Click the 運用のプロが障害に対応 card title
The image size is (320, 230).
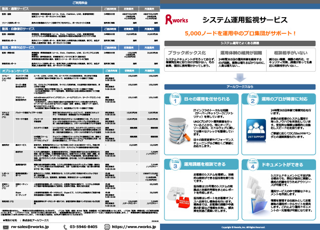(285, 99)
